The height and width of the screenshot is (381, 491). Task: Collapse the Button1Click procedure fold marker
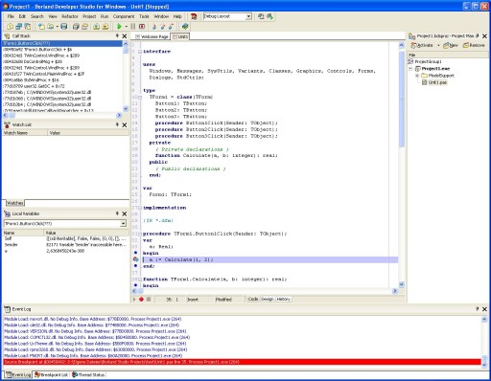pos(140,234)
